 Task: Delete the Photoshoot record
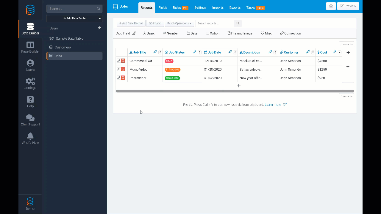pos(123,78)
